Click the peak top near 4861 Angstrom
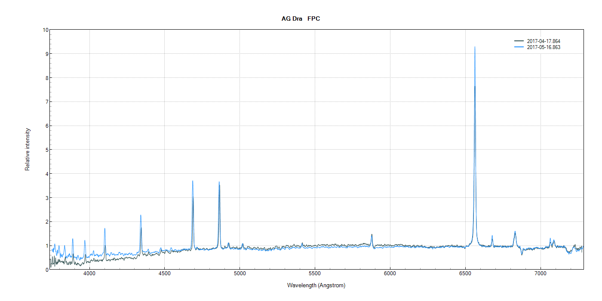The height and width of the screenshot is (301, 602). pyautogui.click(x=219, y=182)
